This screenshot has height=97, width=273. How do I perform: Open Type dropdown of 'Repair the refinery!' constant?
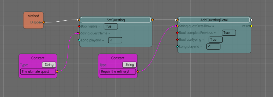click(x=130, y=65)
